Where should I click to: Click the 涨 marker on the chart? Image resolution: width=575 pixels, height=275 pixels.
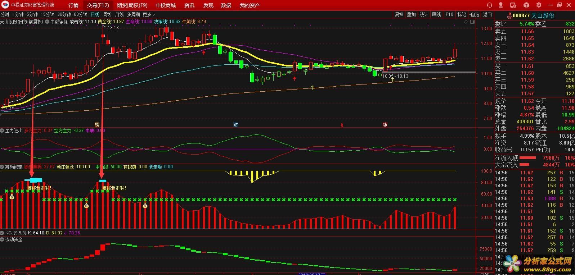coord(385,125)
